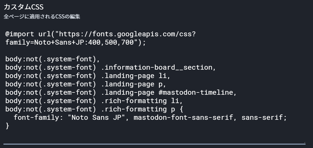Click the textarea resize handle
Viewport: 313px width, 148px height.
point(304,142)
